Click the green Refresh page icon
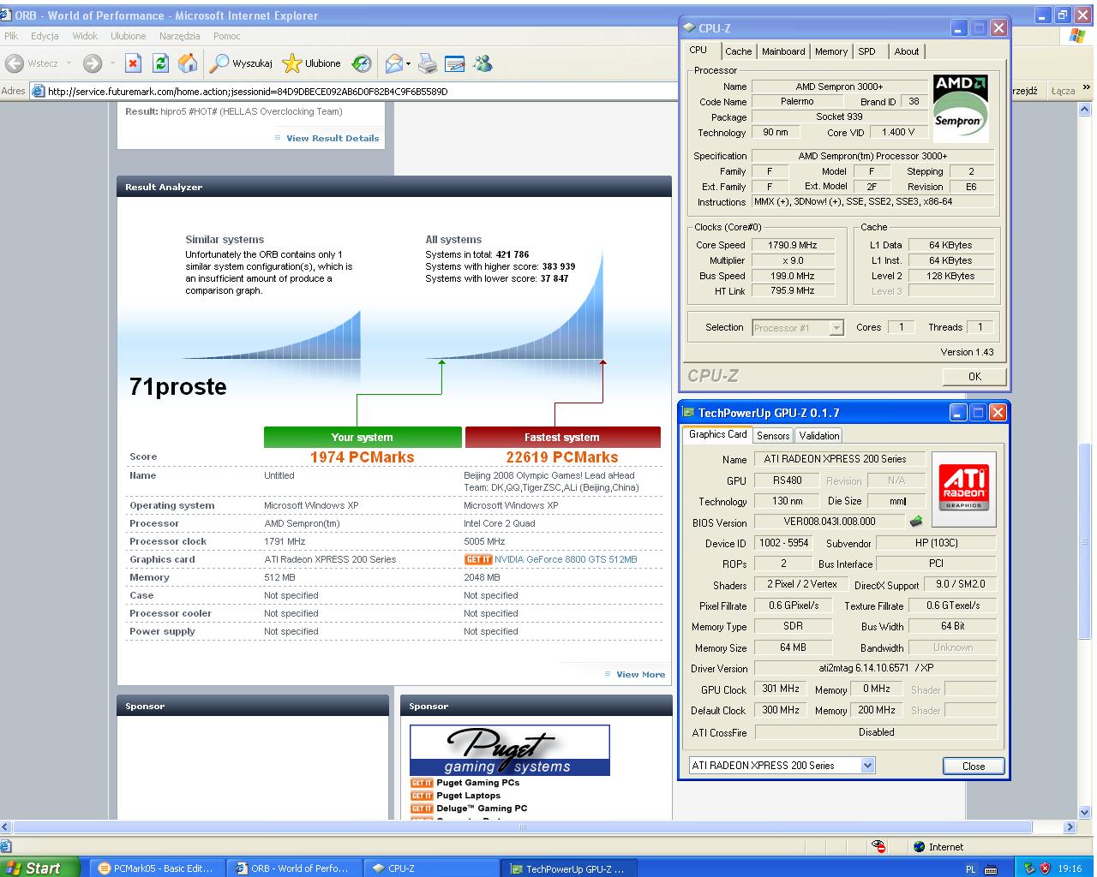 coord(160,63)
